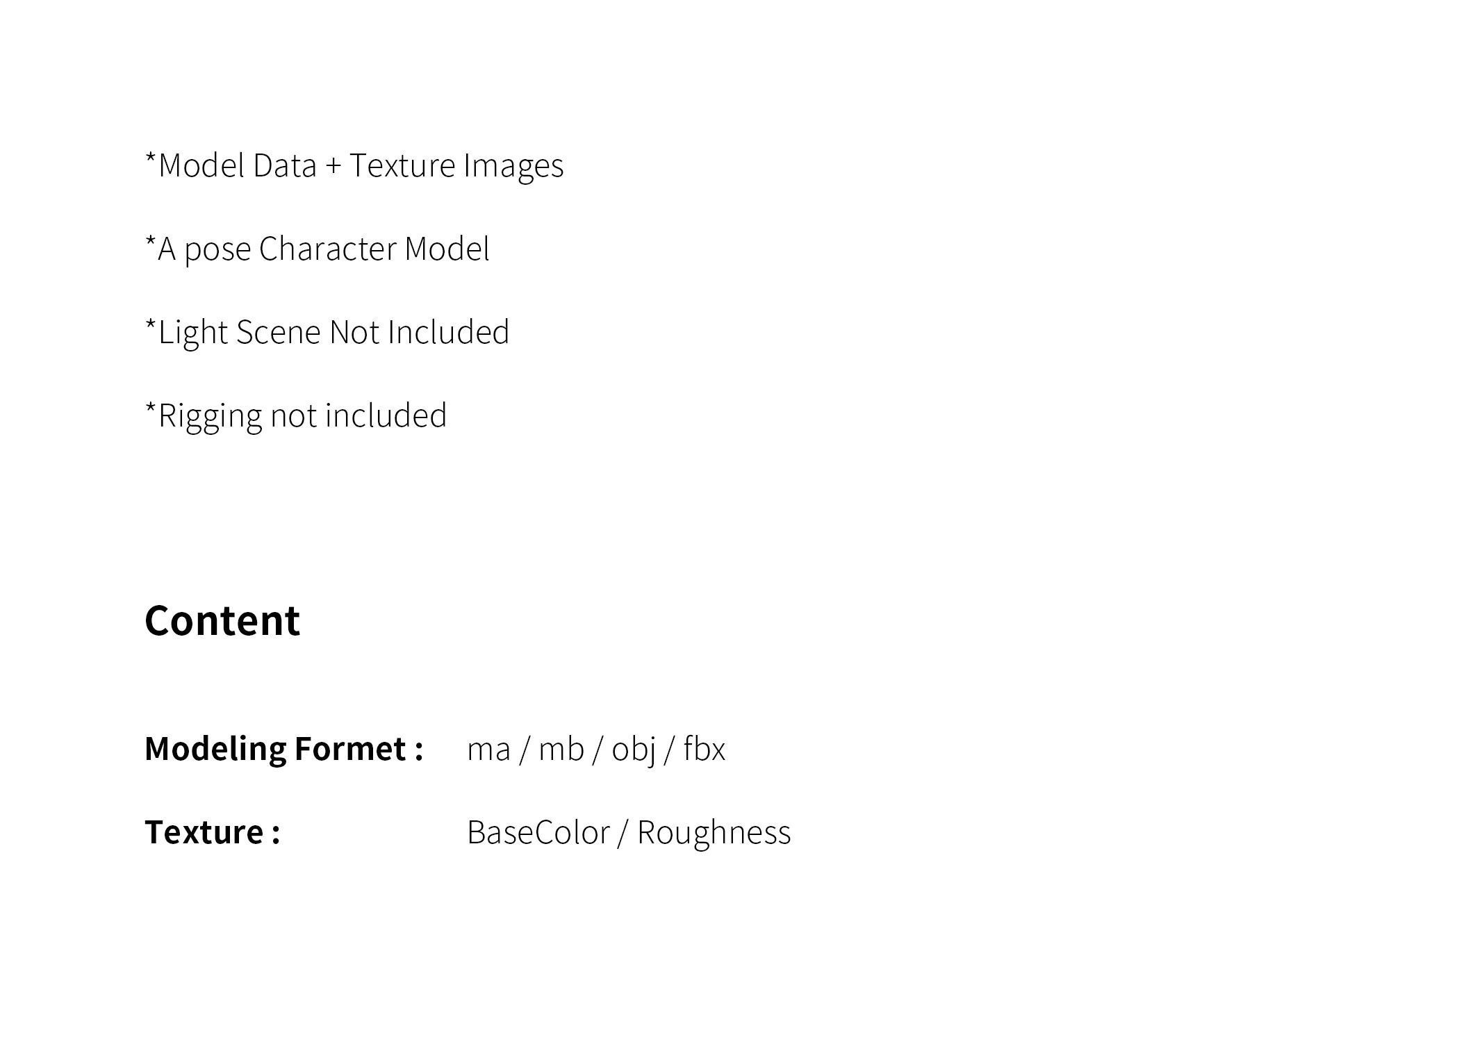This screenshot has height=1042, width=1459.
Task: Click the "Content" heading
Action: click(x=222, y=620)
